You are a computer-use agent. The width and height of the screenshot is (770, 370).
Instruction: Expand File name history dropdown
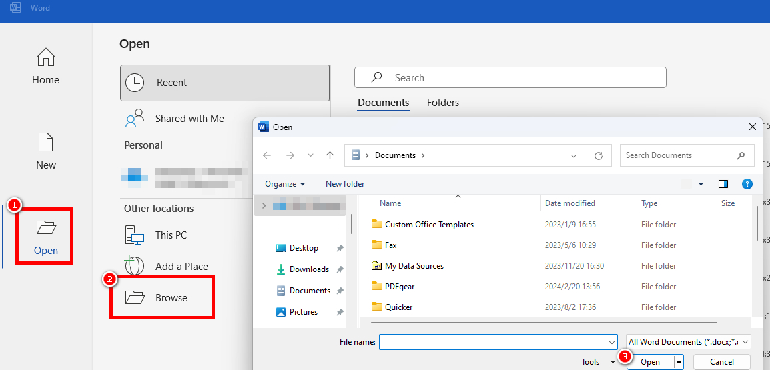coord(612,342)
